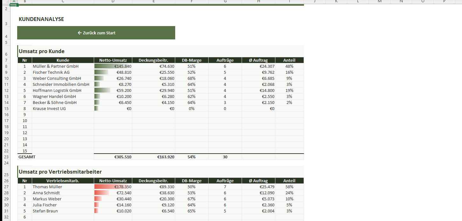462x221 pixels.
Task: Select column header J
Action: [x=314, y=2]
